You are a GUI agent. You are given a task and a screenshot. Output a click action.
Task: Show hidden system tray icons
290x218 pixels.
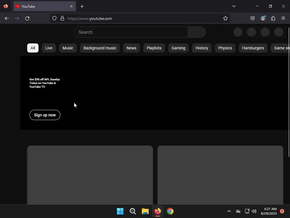tap(229, 211)
